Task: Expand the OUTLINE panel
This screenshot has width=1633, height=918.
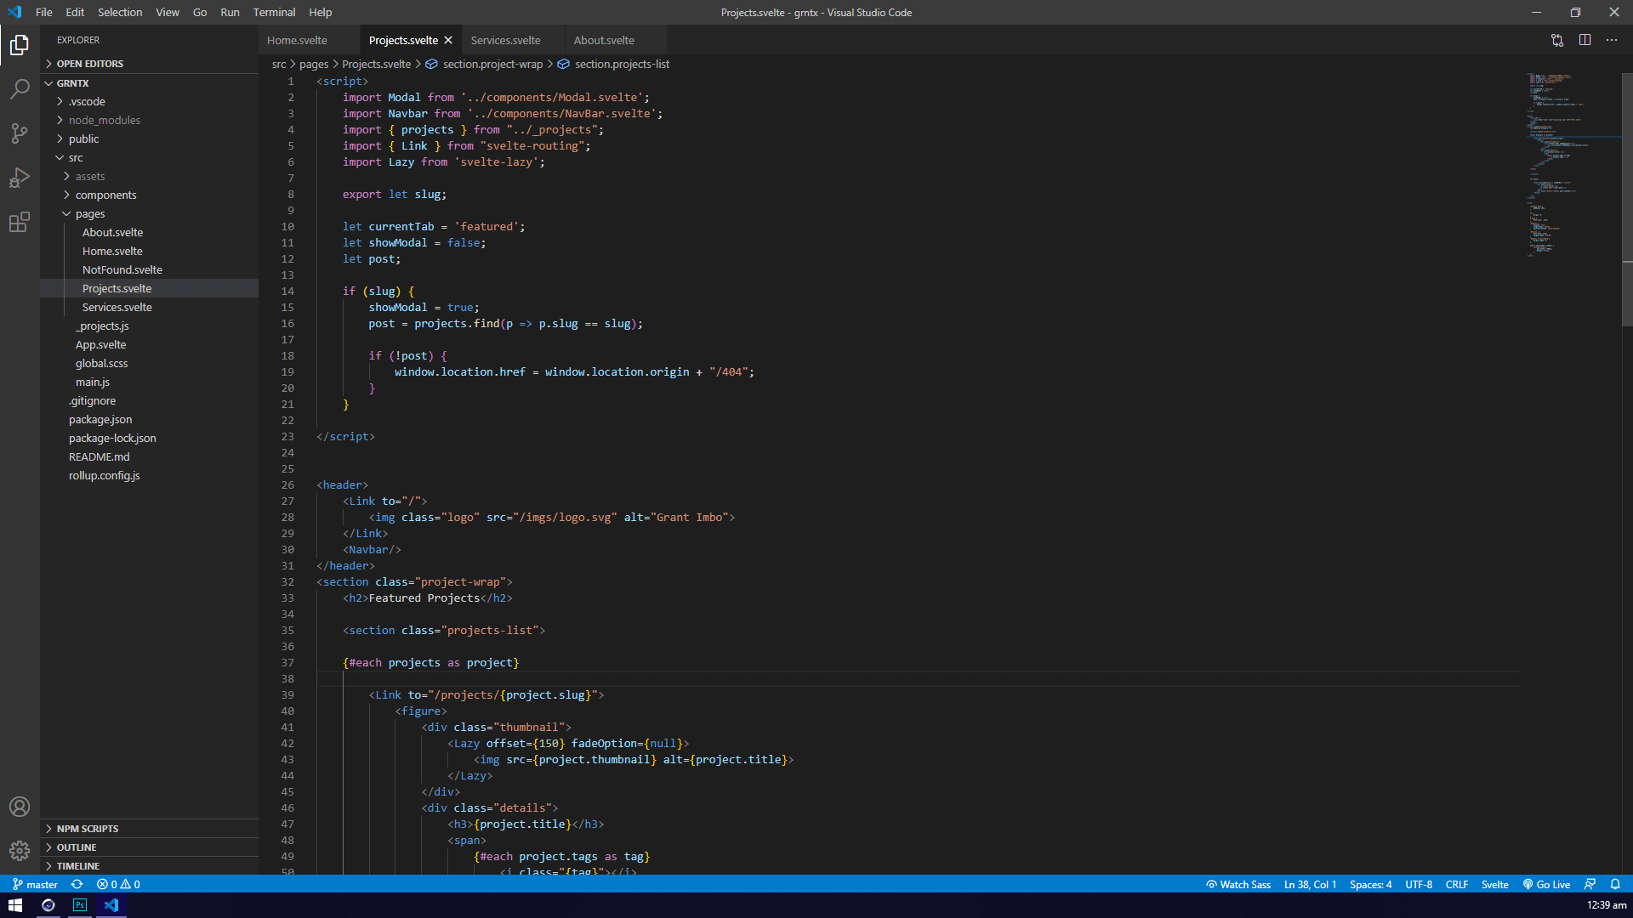Action: tap(77, 847)
